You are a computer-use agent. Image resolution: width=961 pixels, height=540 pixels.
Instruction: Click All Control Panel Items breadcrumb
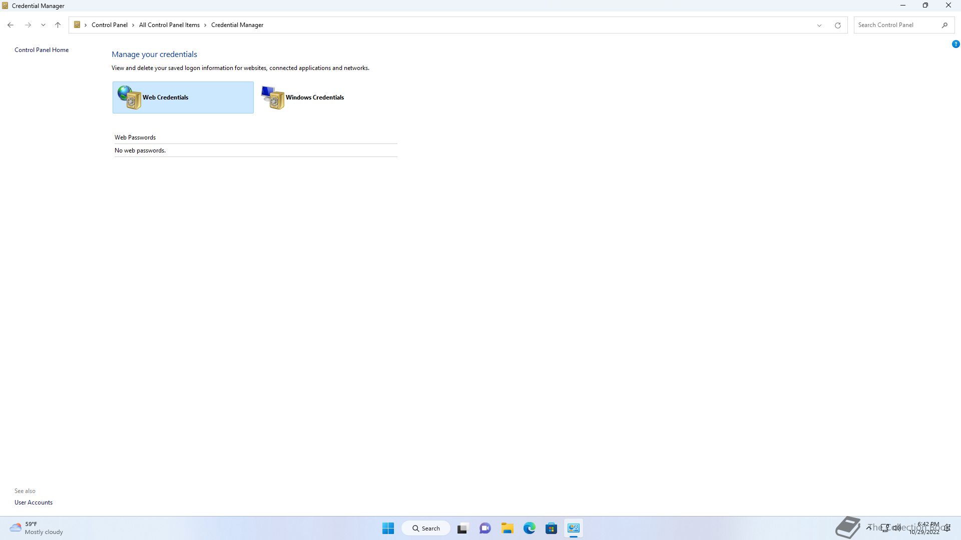coord(169,25)
